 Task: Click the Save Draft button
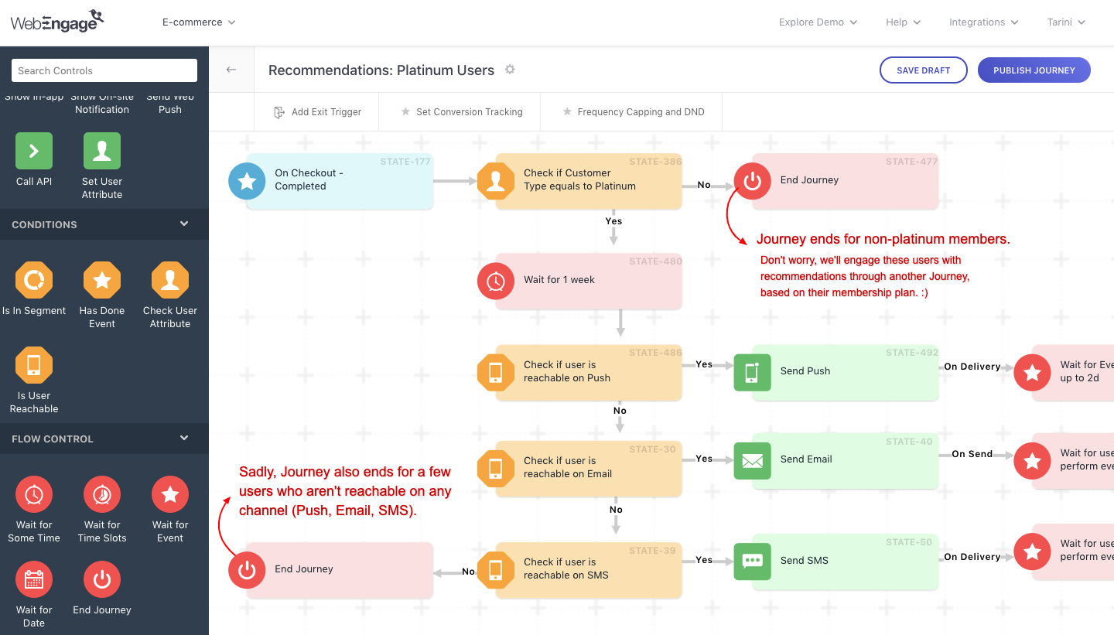tap(924, 70)
